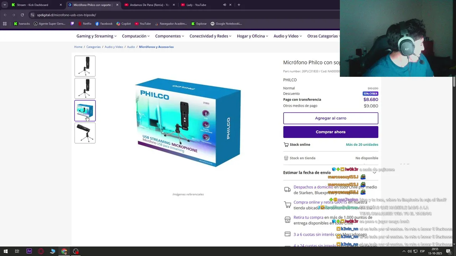Open Retira tu compra link
This screenshot has width=456, height=256.
[x=309, y=218]
